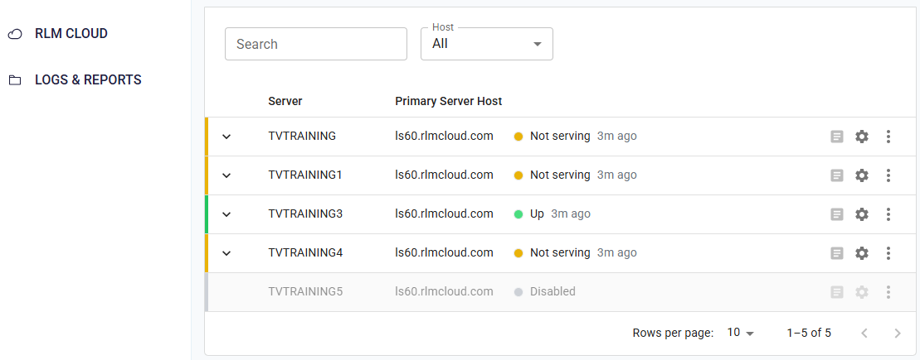The image size is (920, 360).
Task: Open more options menu for TVTRAINING1
Action: pos(888,175)
